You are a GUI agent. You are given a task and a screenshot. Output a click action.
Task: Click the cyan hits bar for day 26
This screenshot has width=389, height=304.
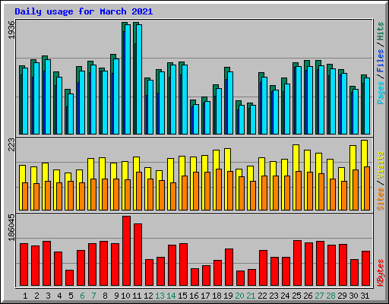pyautogui.click(x=310, y=100)
